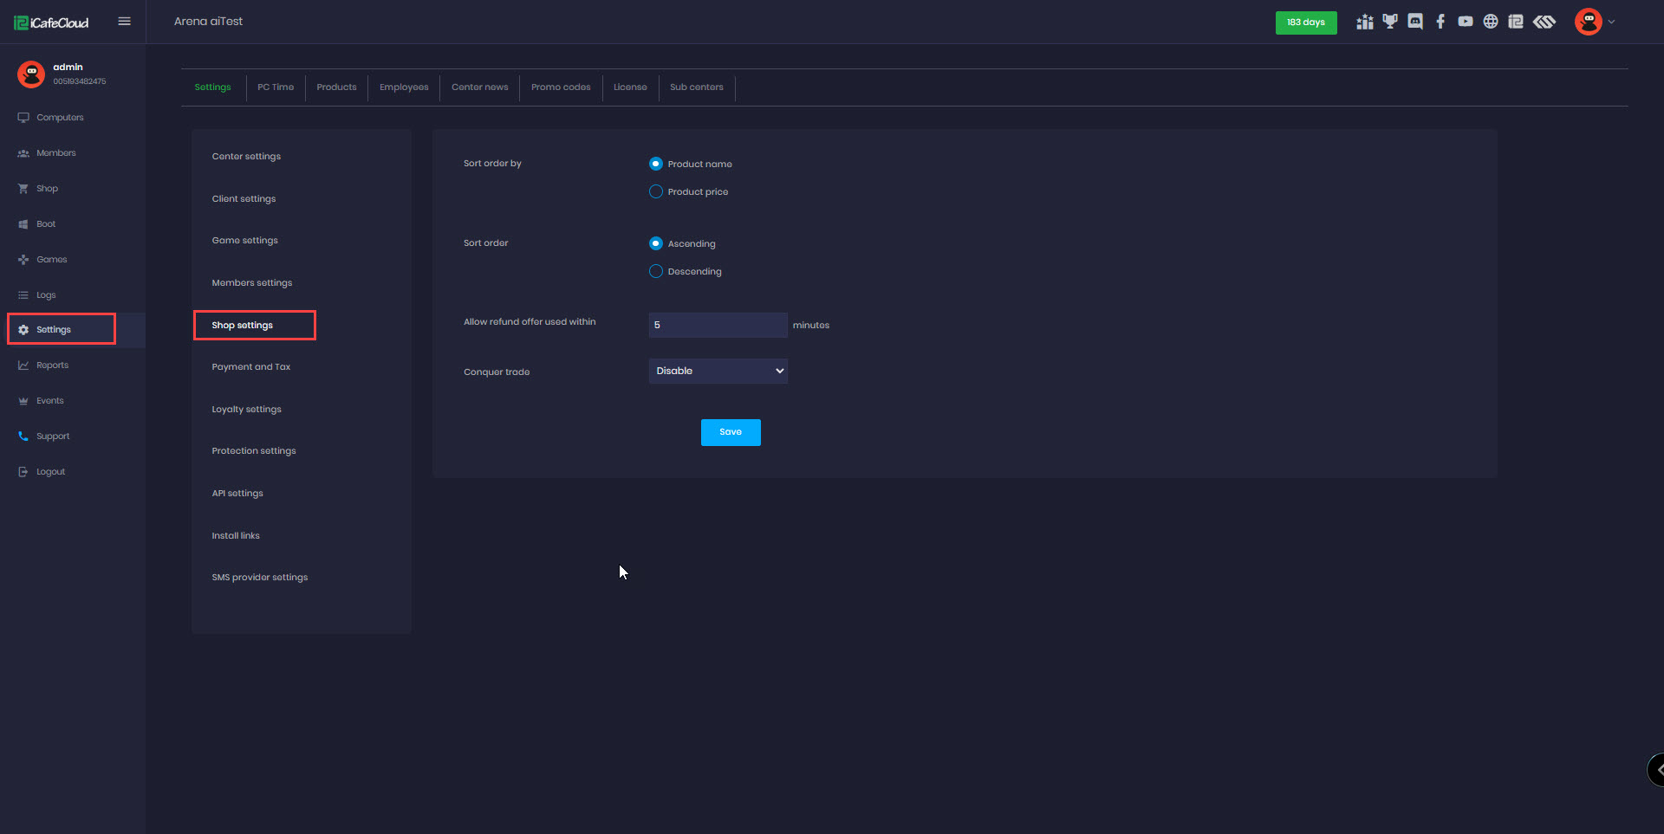This screenshot has width=1664, height=834.
Task: Click the globe website icon
Action: click(x=1491, y=22)
